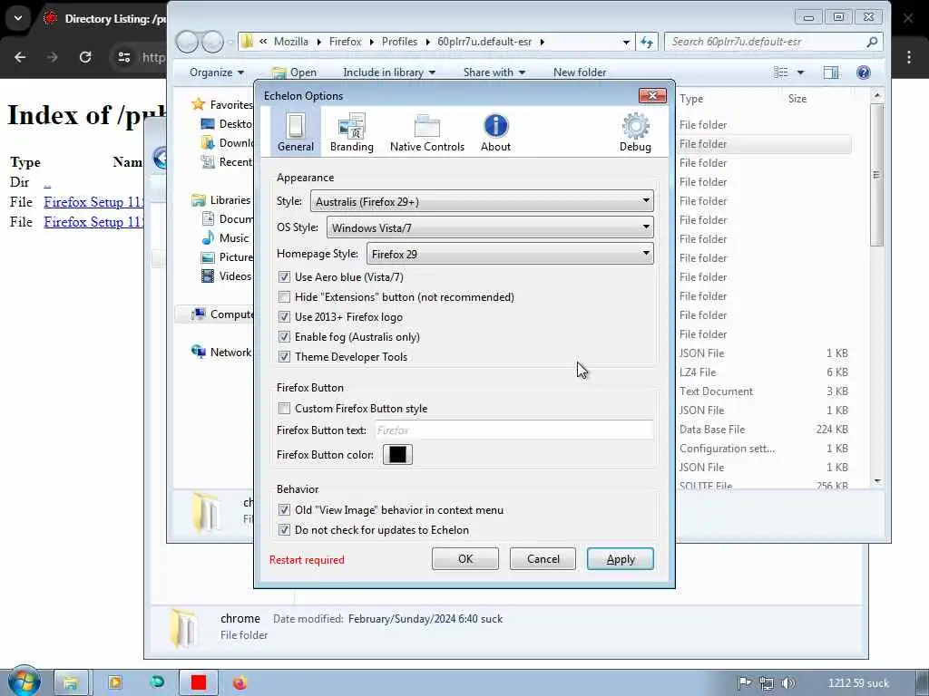This screenshot has width=929, height=696.
Task: Open the Organize menu in Explorer
Action: click(216, 72)
